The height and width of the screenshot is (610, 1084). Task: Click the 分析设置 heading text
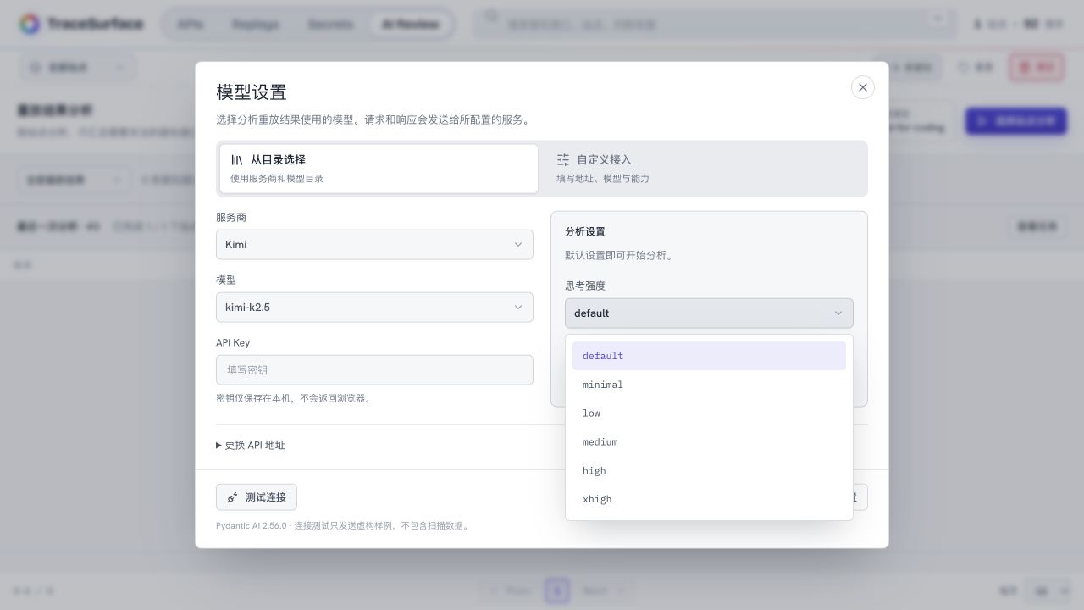pos(585,232)
